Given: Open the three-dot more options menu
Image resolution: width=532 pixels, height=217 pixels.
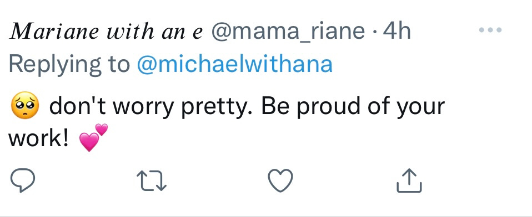Looking at the screenshot, I should pyautogui.click(x=490, y=30).
